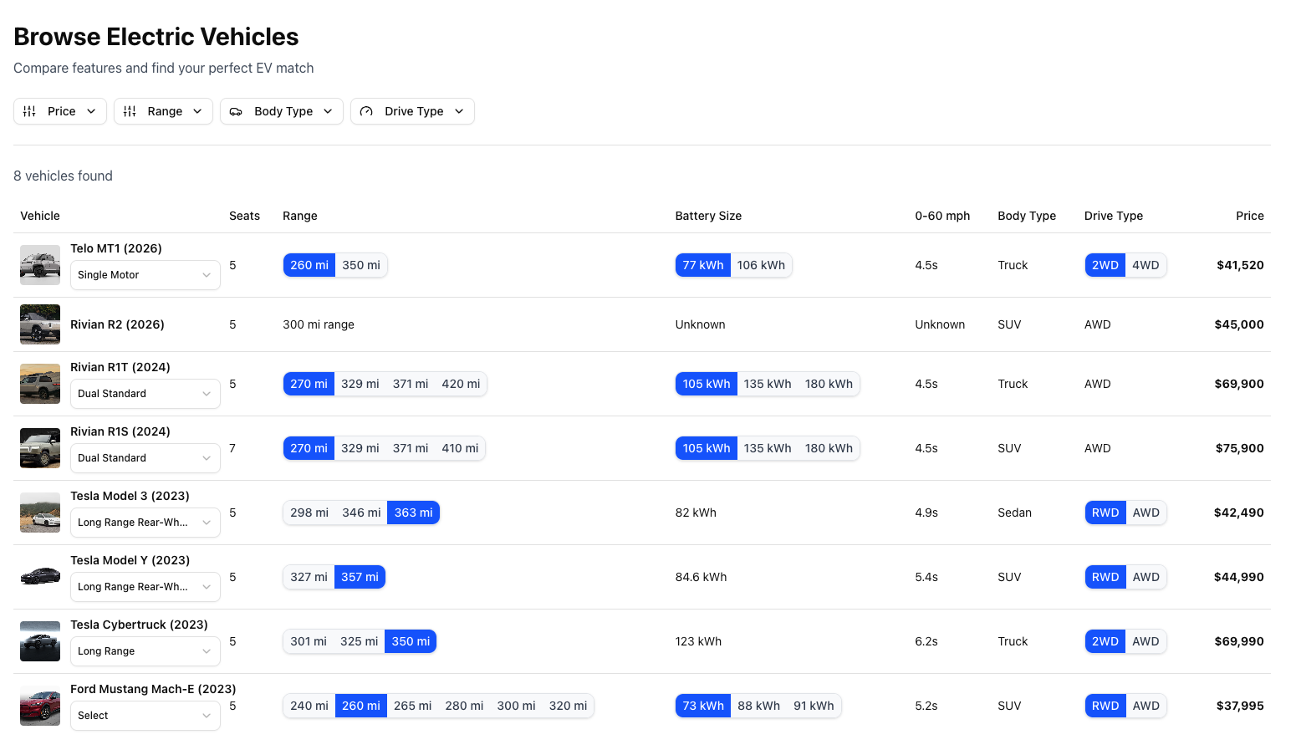Viewport: 1296px width, 755px height.
Task: Select 325 mi range for Tesla Cybertruck
Action: [x=360, y=641]
